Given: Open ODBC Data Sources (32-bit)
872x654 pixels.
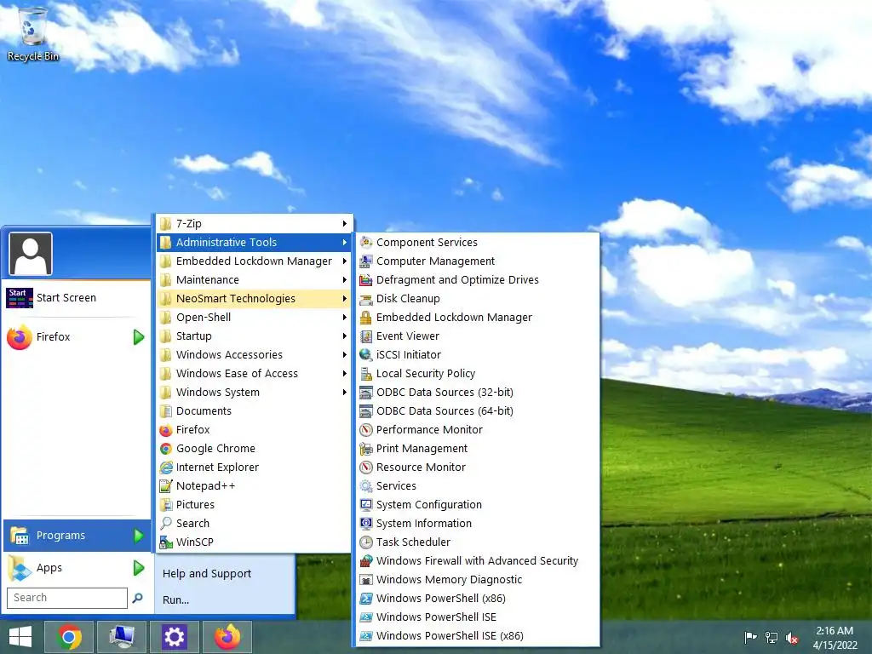Looking at the screenshot, I should click(x=477, y=392).
